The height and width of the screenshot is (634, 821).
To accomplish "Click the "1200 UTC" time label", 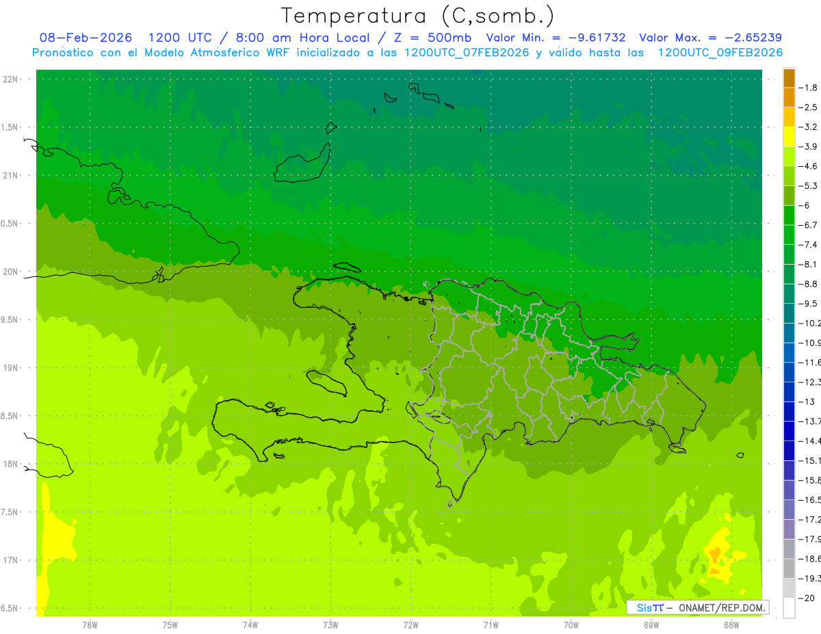I will pyautogui.click(x=182, y=38).
